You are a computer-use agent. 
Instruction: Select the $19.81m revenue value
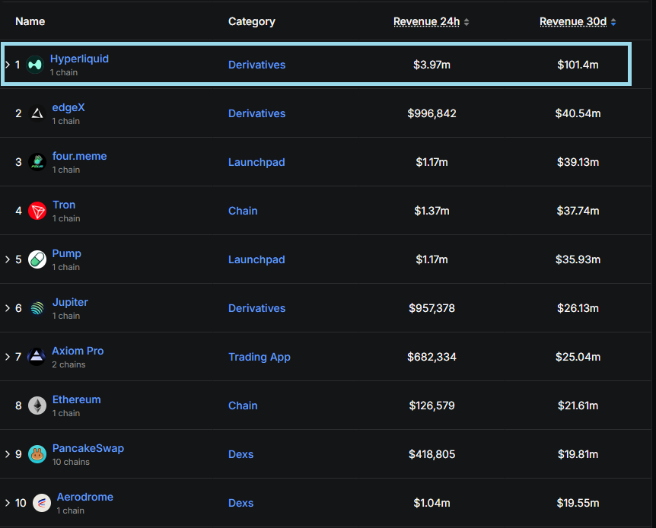tap(578, 454)
